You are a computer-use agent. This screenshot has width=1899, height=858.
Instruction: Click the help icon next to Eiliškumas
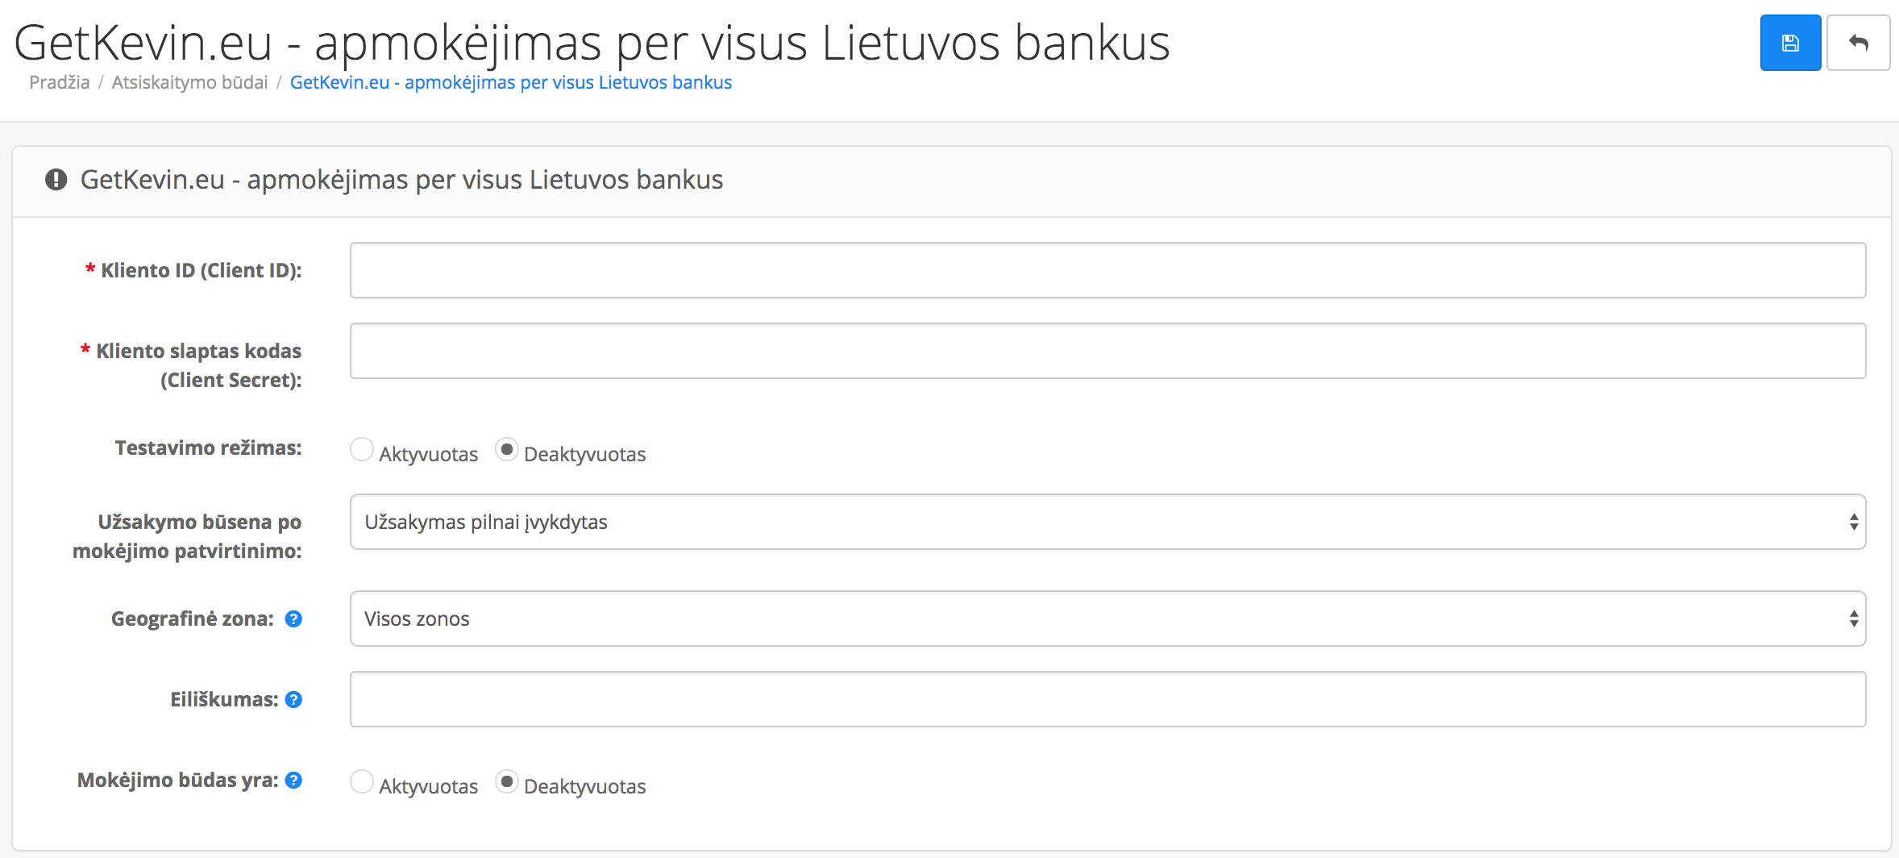click(x=293, y=699)
